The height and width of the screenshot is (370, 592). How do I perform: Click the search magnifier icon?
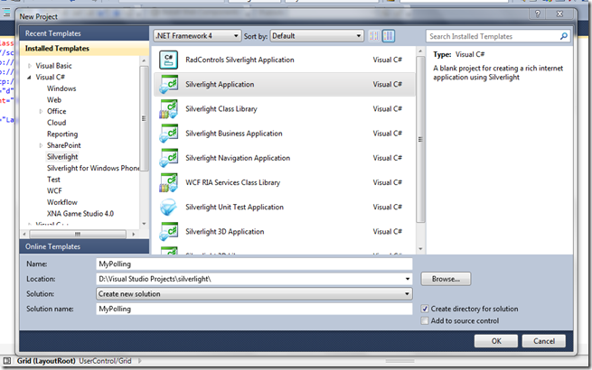[564, 36]
